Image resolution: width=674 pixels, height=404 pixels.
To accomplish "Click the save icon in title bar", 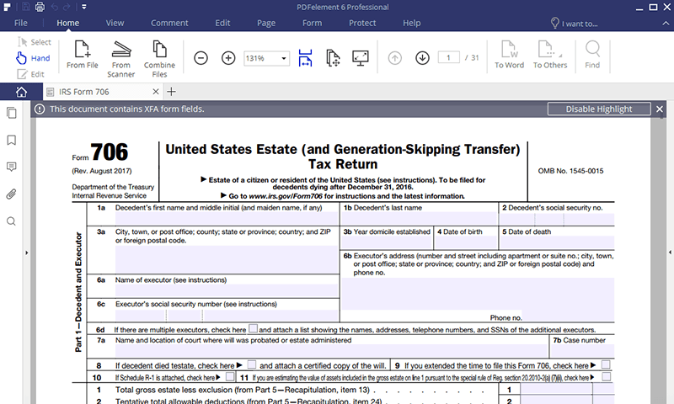I will (x=26, y=7).
